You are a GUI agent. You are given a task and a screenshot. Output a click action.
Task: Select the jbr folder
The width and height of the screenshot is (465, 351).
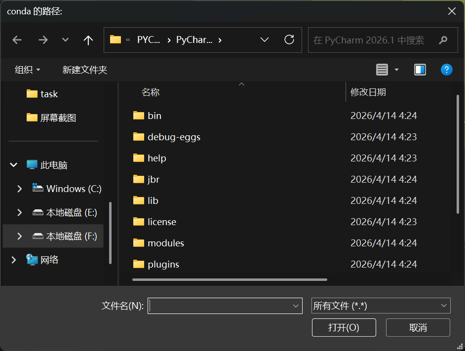point(154,179)
